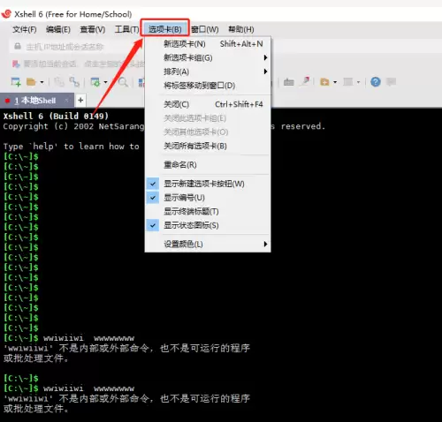
Task: Click the Open session folder icon
Action: pos(31,82)
